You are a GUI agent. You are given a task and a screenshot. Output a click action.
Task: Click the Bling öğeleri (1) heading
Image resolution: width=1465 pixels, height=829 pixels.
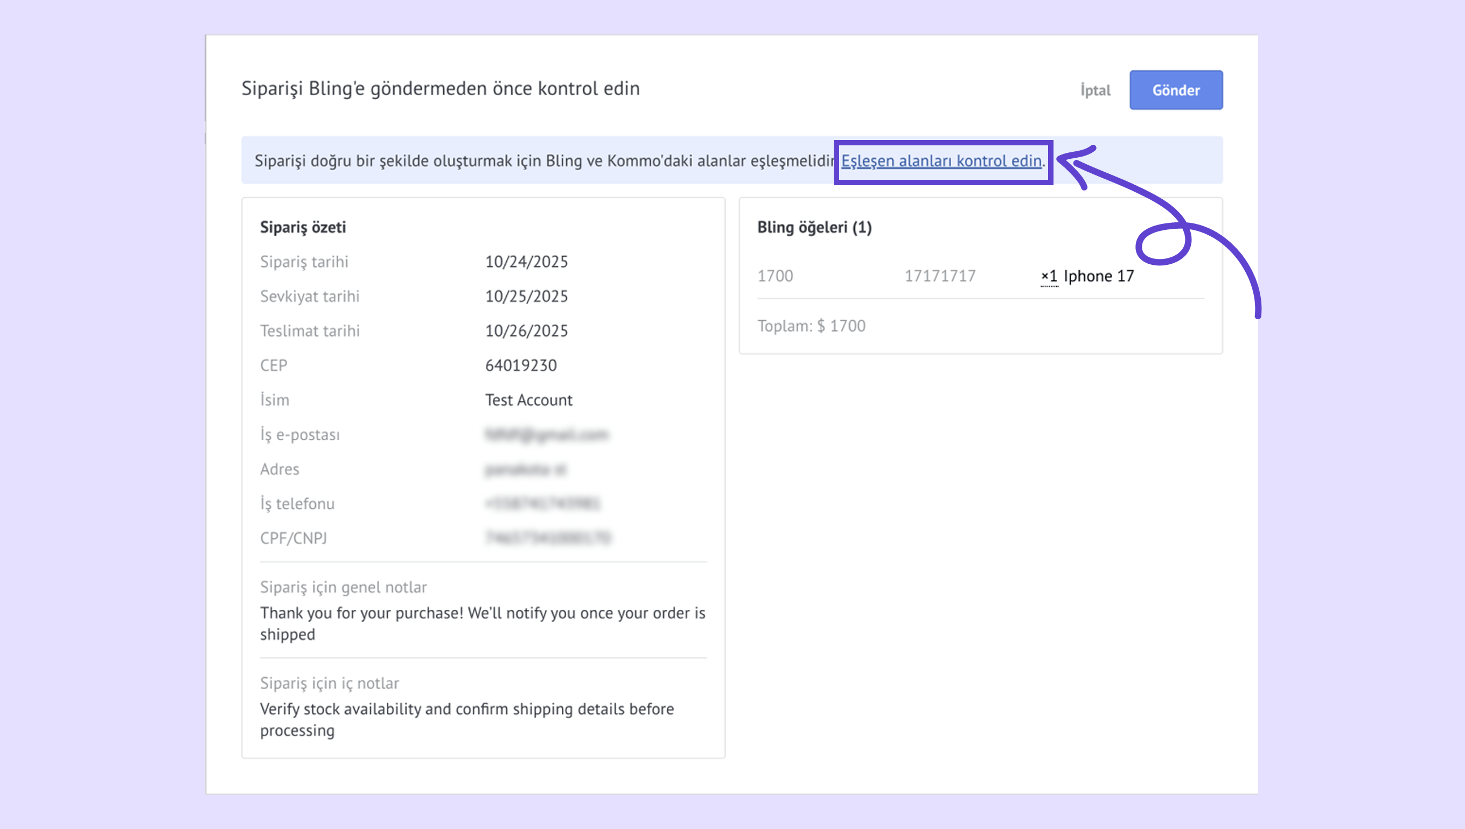point(814,227)
